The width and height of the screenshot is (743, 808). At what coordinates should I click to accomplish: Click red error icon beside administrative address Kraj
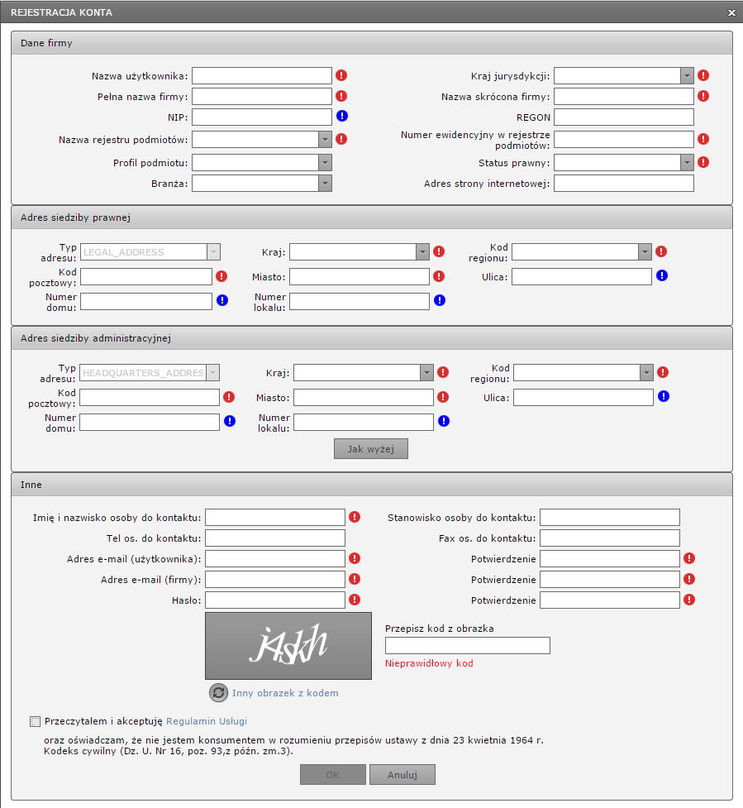(443, 372)
